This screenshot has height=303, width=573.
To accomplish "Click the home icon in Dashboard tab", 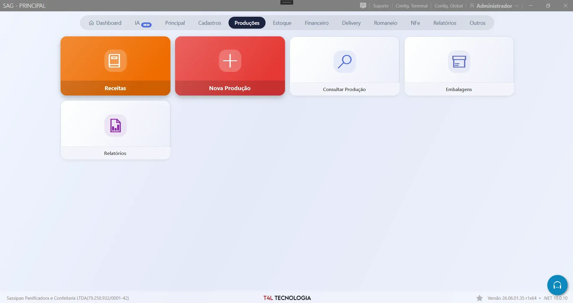I will (x=92, y=23).
